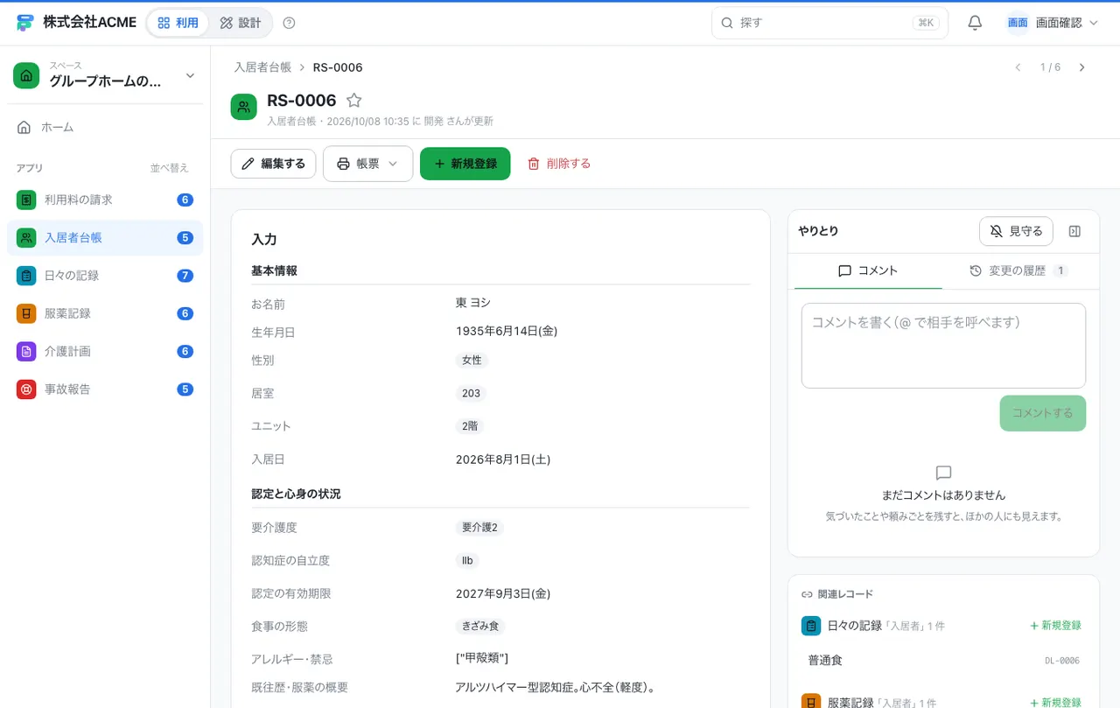This screenshot has height=708, width=1120.
Task: Click the きざみ食 value tag
Action: [x=480, y=627]
